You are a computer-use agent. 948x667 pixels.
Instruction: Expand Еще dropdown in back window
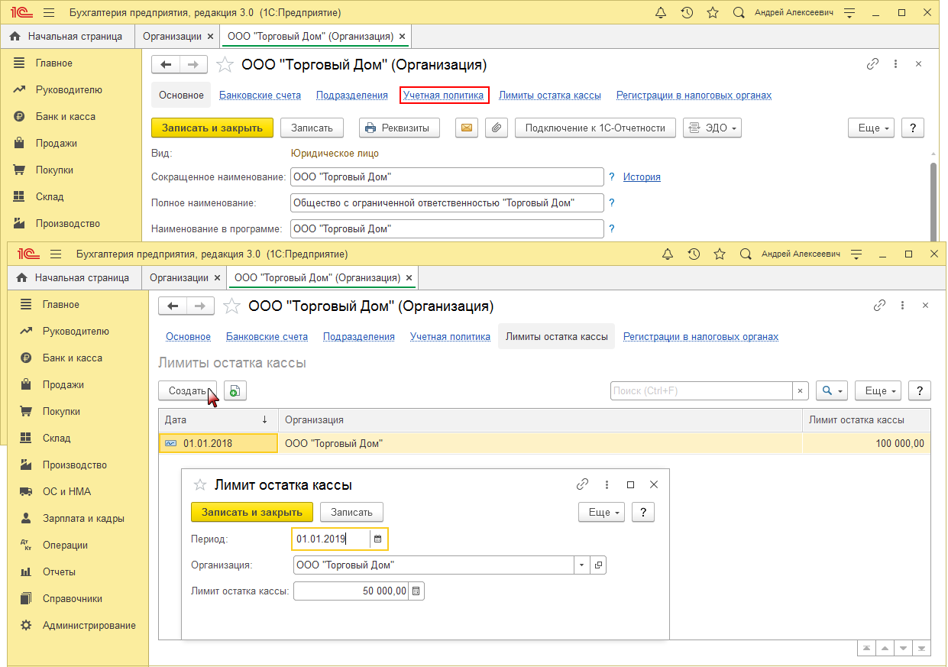coord(871,128)
